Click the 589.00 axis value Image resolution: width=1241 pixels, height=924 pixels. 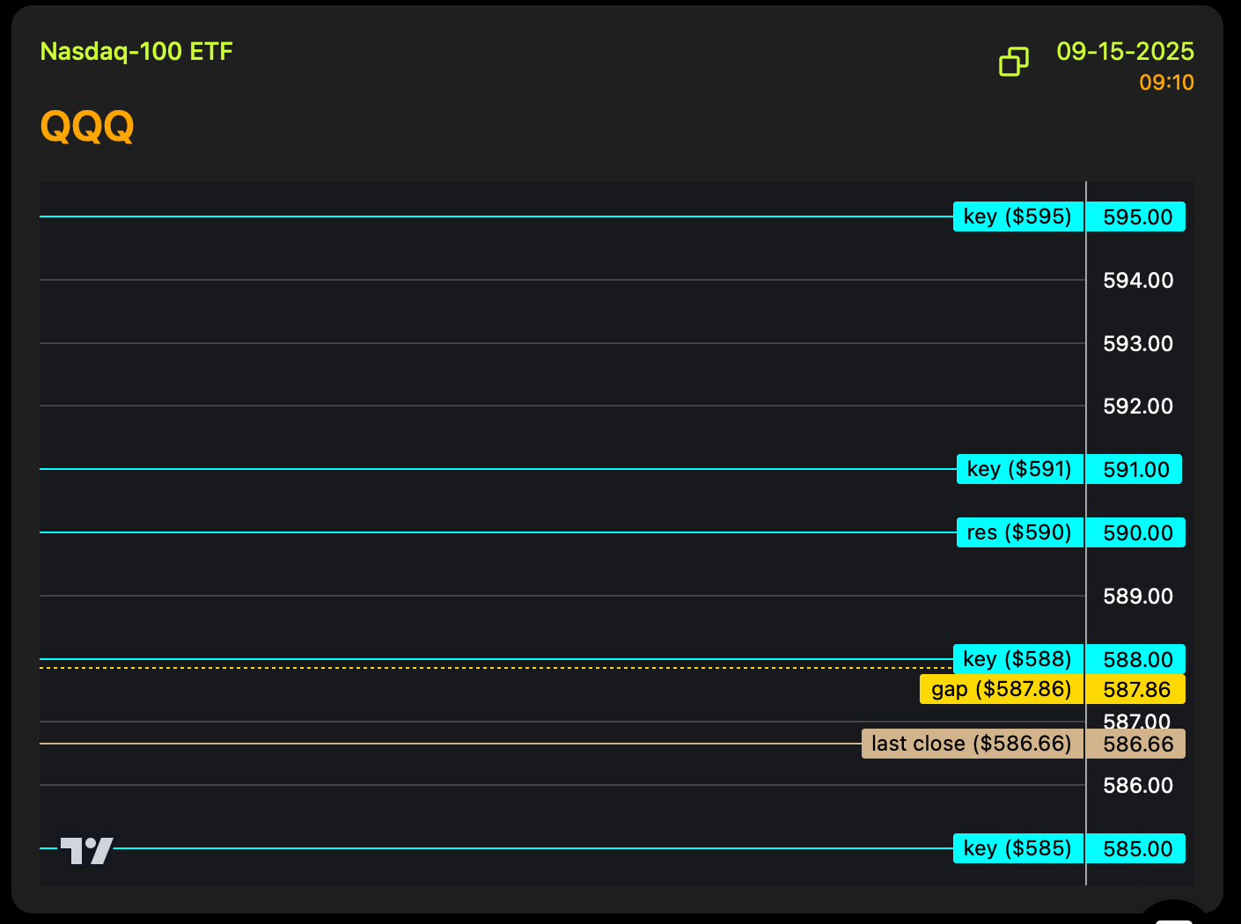coord(1138,597)
